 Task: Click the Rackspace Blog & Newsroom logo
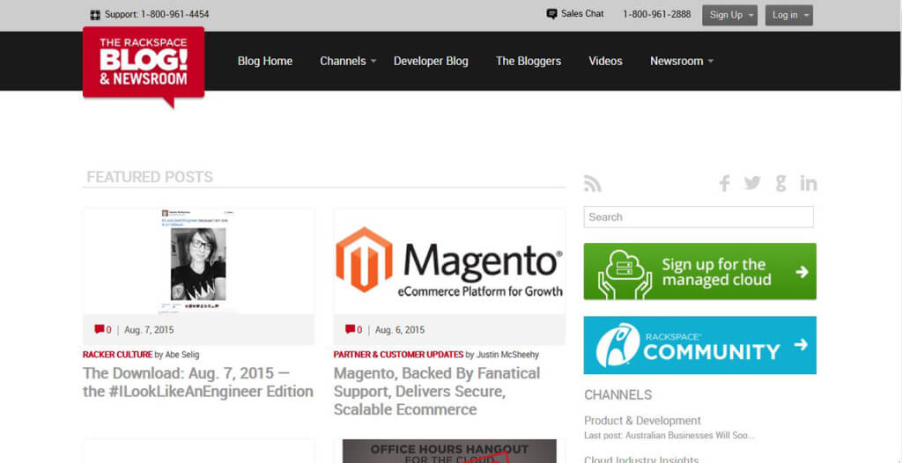[x=144, y=67]
